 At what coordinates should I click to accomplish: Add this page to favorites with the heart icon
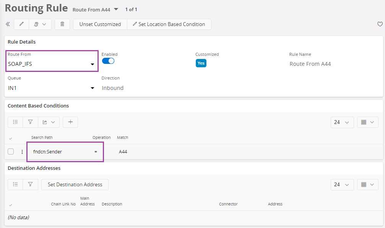pos(380,24)
